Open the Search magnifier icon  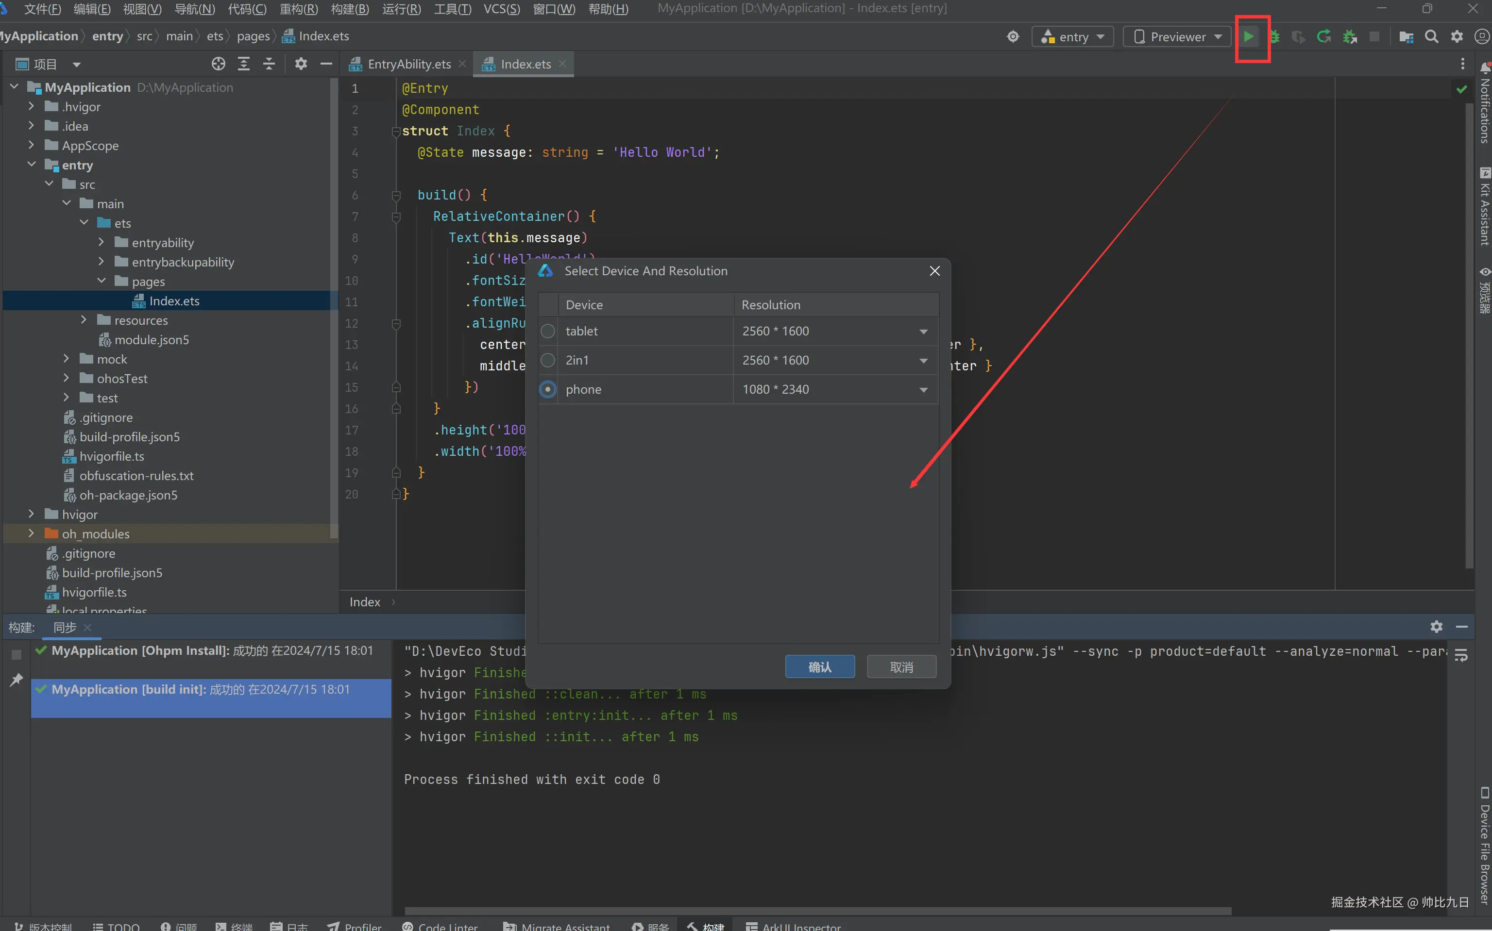point(1431,37)
